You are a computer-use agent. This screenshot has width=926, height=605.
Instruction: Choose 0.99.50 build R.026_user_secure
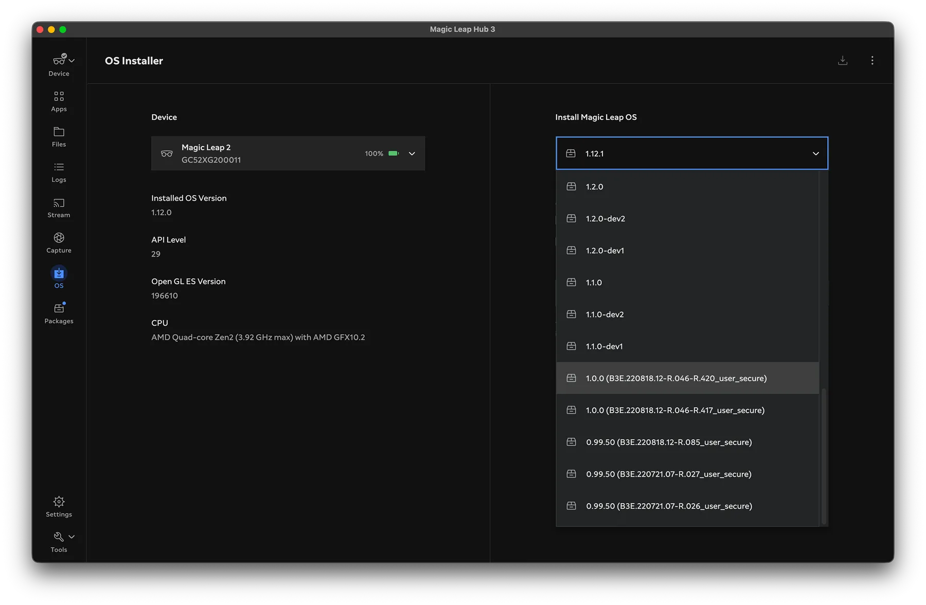(x=687, y=506)
